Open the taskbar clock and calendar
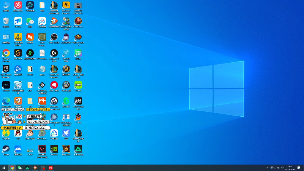Screen dimensions: 304x171 point(290,168)
